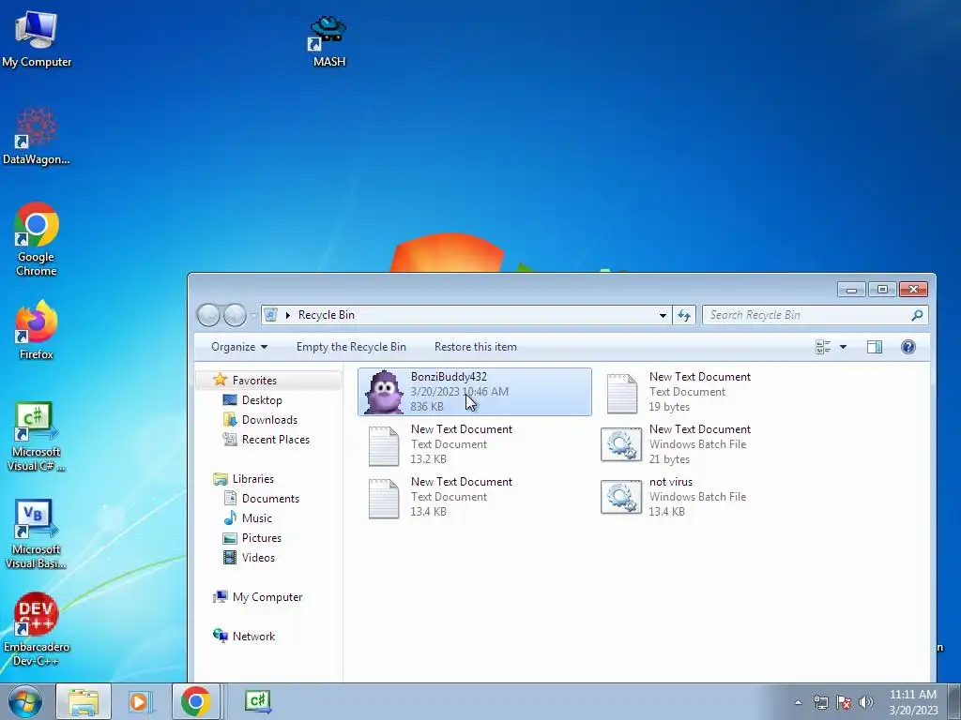The image size is (961, 720).
Task: Click the Forward navigation button
Action: pyautogui.click(x=235, y=315)
